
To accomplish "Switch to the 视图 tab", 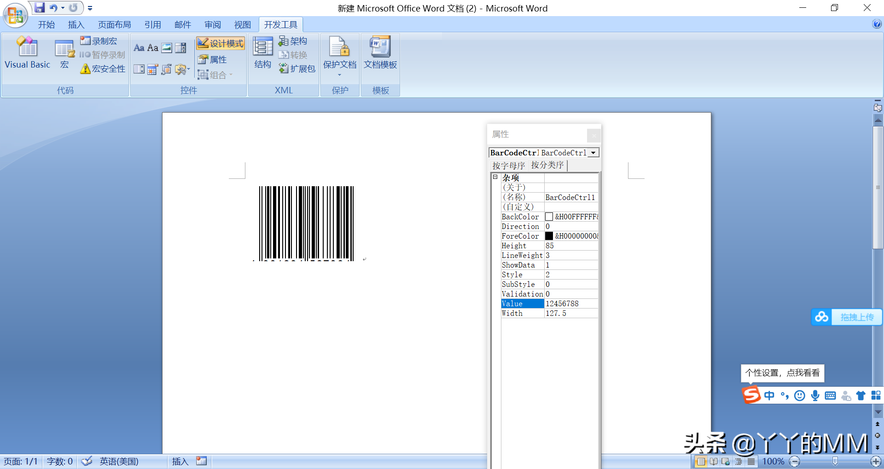I will [x=243, y=25].
